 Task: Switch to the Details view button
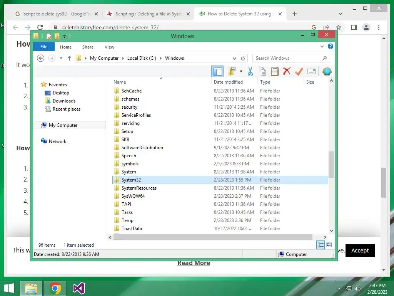pyautogui.click(x=321, y=245)
